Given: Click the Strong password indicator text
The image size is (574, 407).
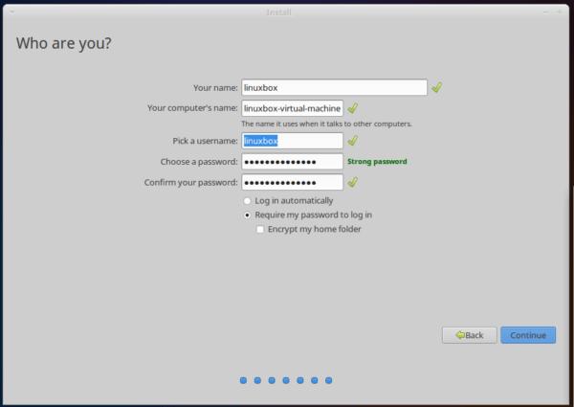Looking at the screenshot, I should pyautogui.click(x=377, y=162).
